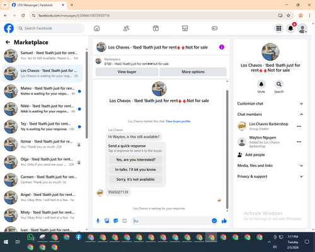Click the chat messages scrollbar

227,149
